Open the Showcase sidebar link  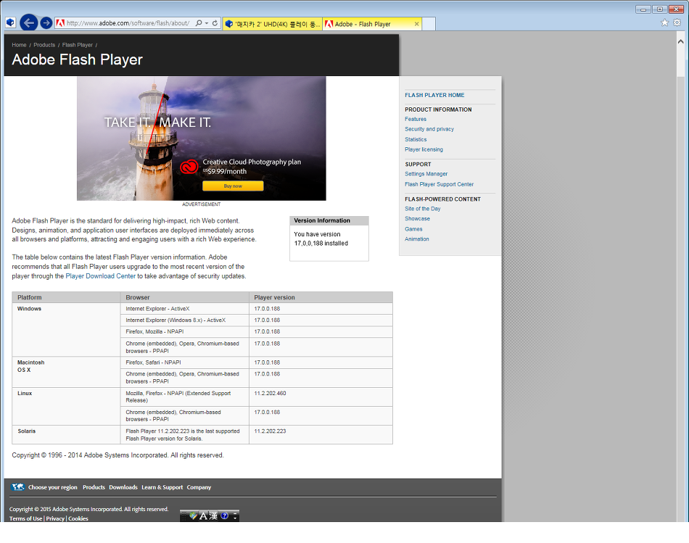point(418,218)
